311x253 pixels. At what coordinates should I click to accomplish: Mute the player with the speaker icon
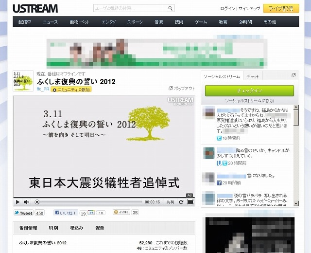(x=26, y=202)
